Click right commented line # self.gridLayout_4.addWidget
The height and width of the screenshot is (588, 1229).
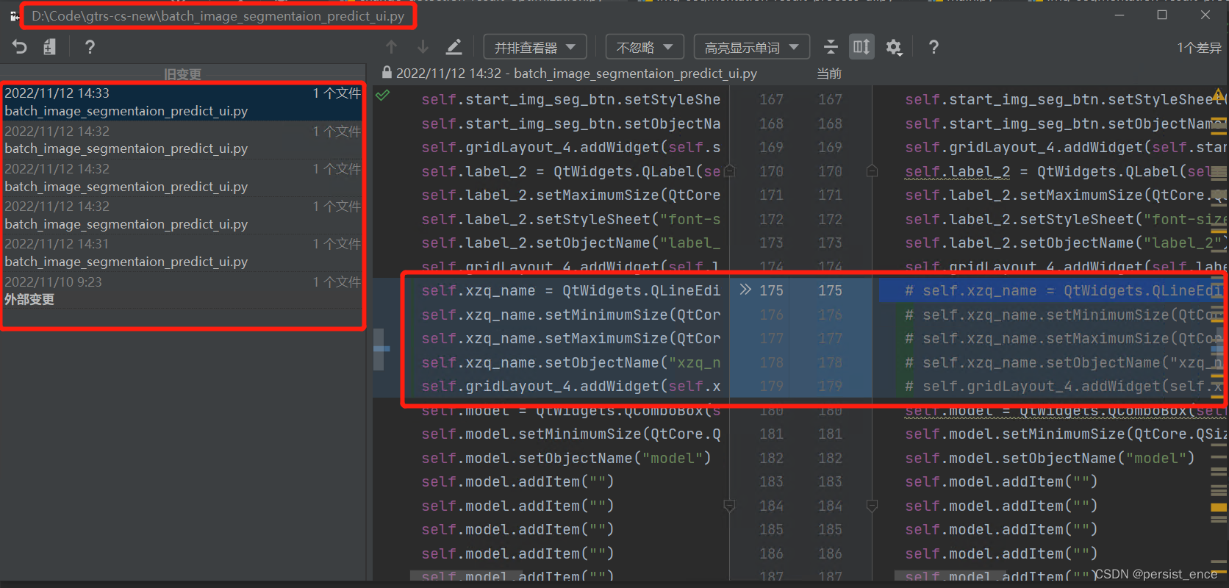click(x=1064, y=386)
